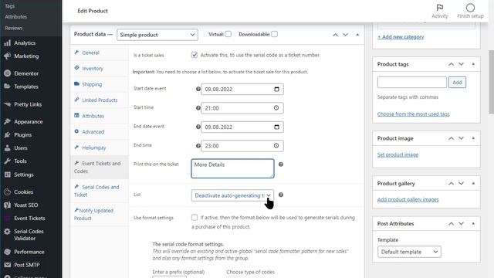Open the List dropdown for serial codes
Viewport: 494px width, 278px height.
(232, 195)
